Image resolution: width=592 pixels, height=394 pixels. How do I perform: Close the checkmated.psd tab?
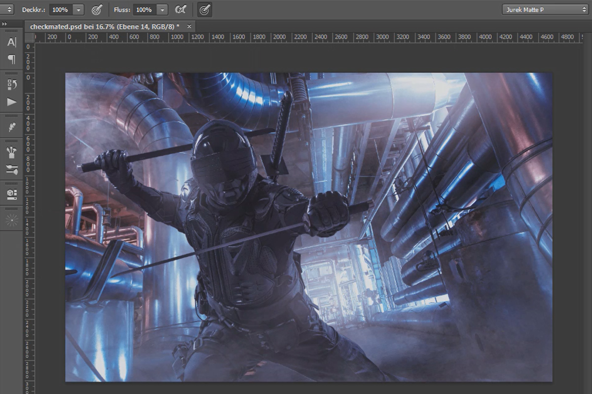[x=189, y=27]
